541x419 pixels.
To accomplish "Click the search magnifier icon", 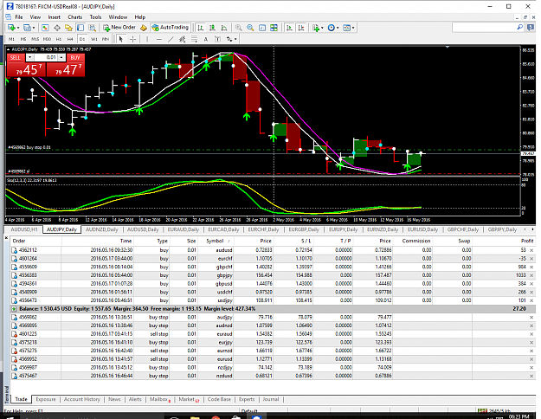I will pyautogui.click(x=519, y=27).
